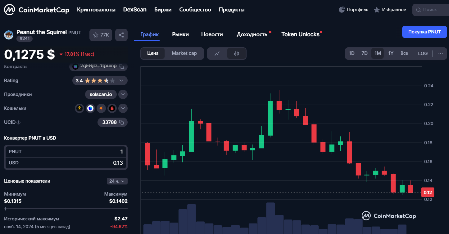
Task: Open the DexScan menu
Action: tap(135, 10)
